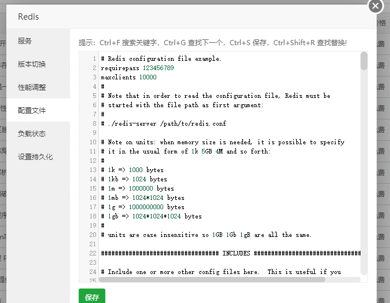Click the 'started with the file path' line
390x303 pixels.
point(182,105)
